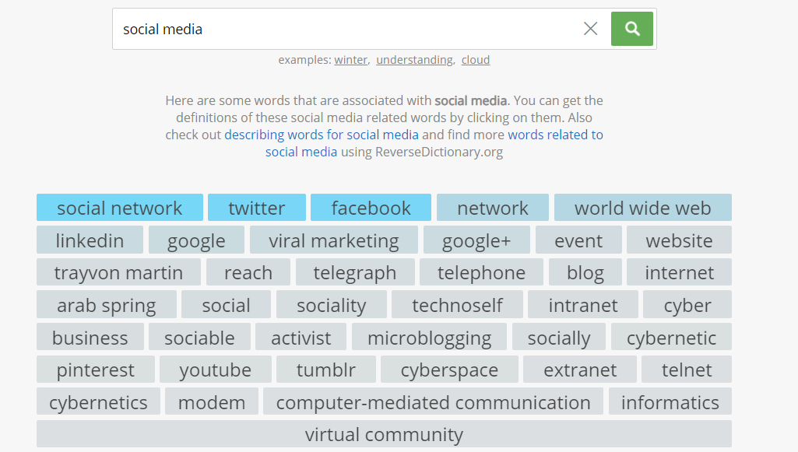
Task: Click the 'pinterest' word tag
Action: (x=95, y=370)
